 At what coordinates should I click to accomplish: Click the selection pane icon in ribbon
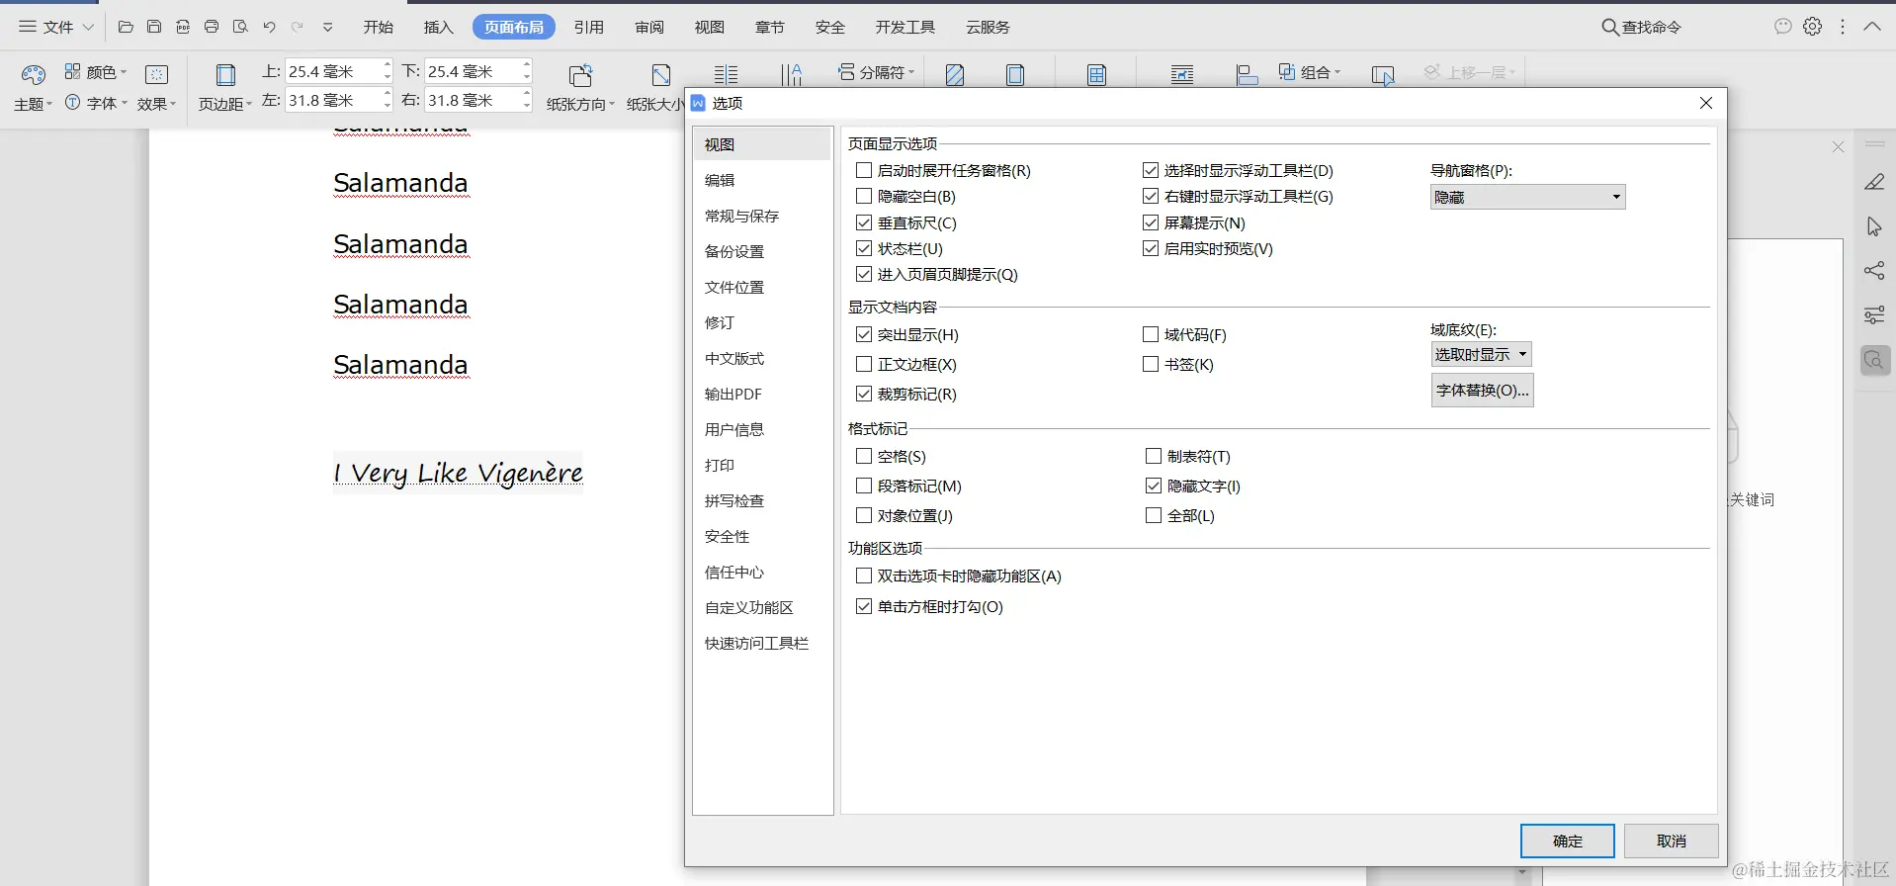point(1383,75)
